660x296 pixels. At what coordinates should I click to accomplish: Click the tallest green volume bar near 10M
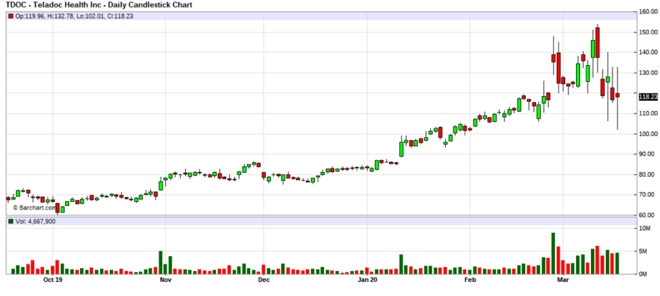point(553,253)
